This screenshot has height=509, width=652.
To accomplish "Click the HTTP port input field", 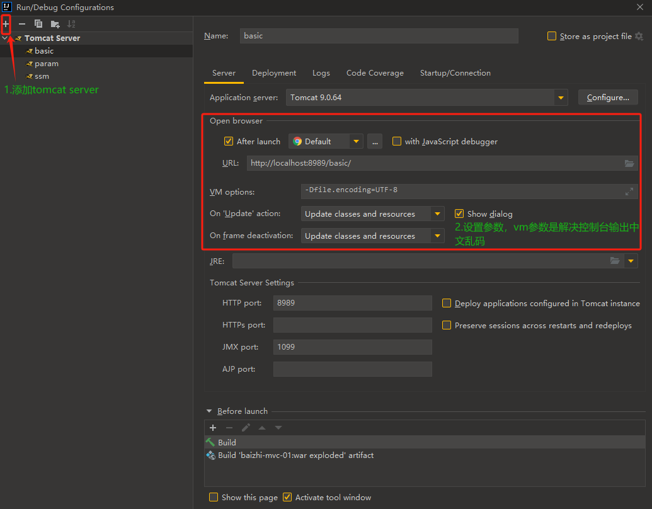I will pyautogui.click(x=352, y=303).
